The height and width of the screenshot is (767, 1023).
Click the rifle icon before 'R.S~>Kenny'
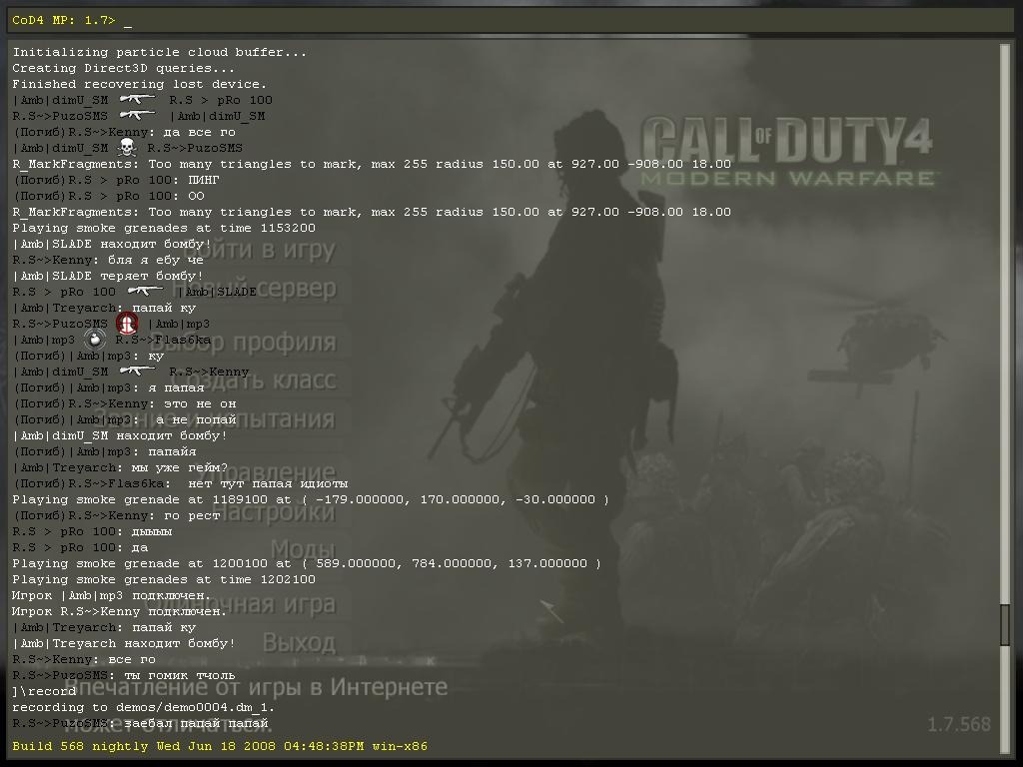[138, 372]
